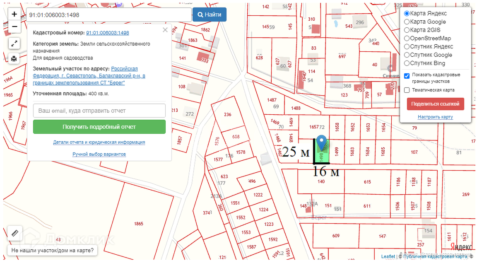
Task: Toggle fullscreen map view icon
Action: click(x=14, y=43)
